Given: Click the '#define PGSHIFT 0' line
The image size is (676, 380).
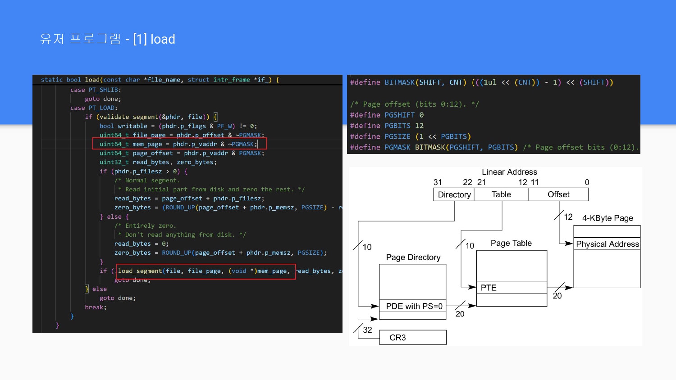Looking at the screenshot, I should coord(387,115).
